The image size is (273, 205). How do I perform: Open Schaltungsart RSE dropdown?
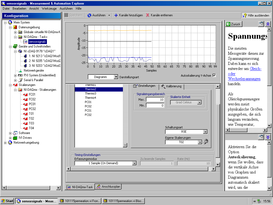pos(205,132)
